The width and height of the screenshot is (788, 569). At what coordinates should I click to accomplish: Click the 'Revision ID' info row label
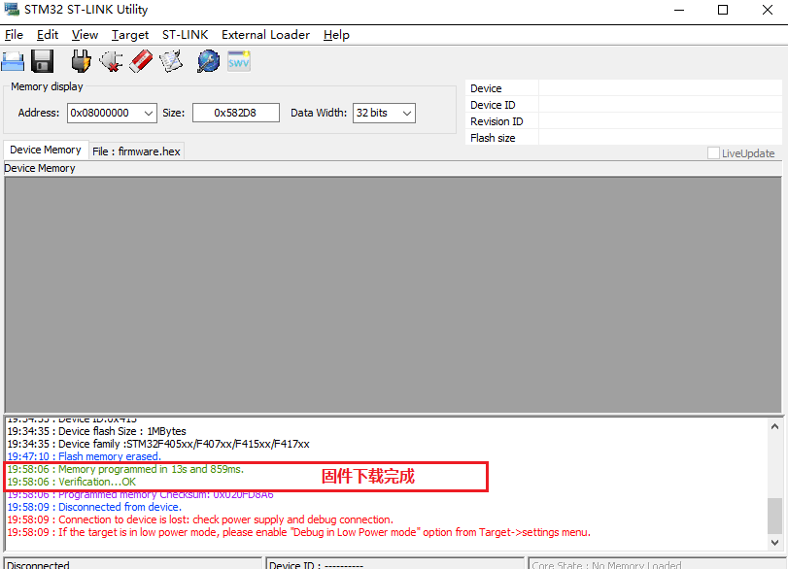497,121
